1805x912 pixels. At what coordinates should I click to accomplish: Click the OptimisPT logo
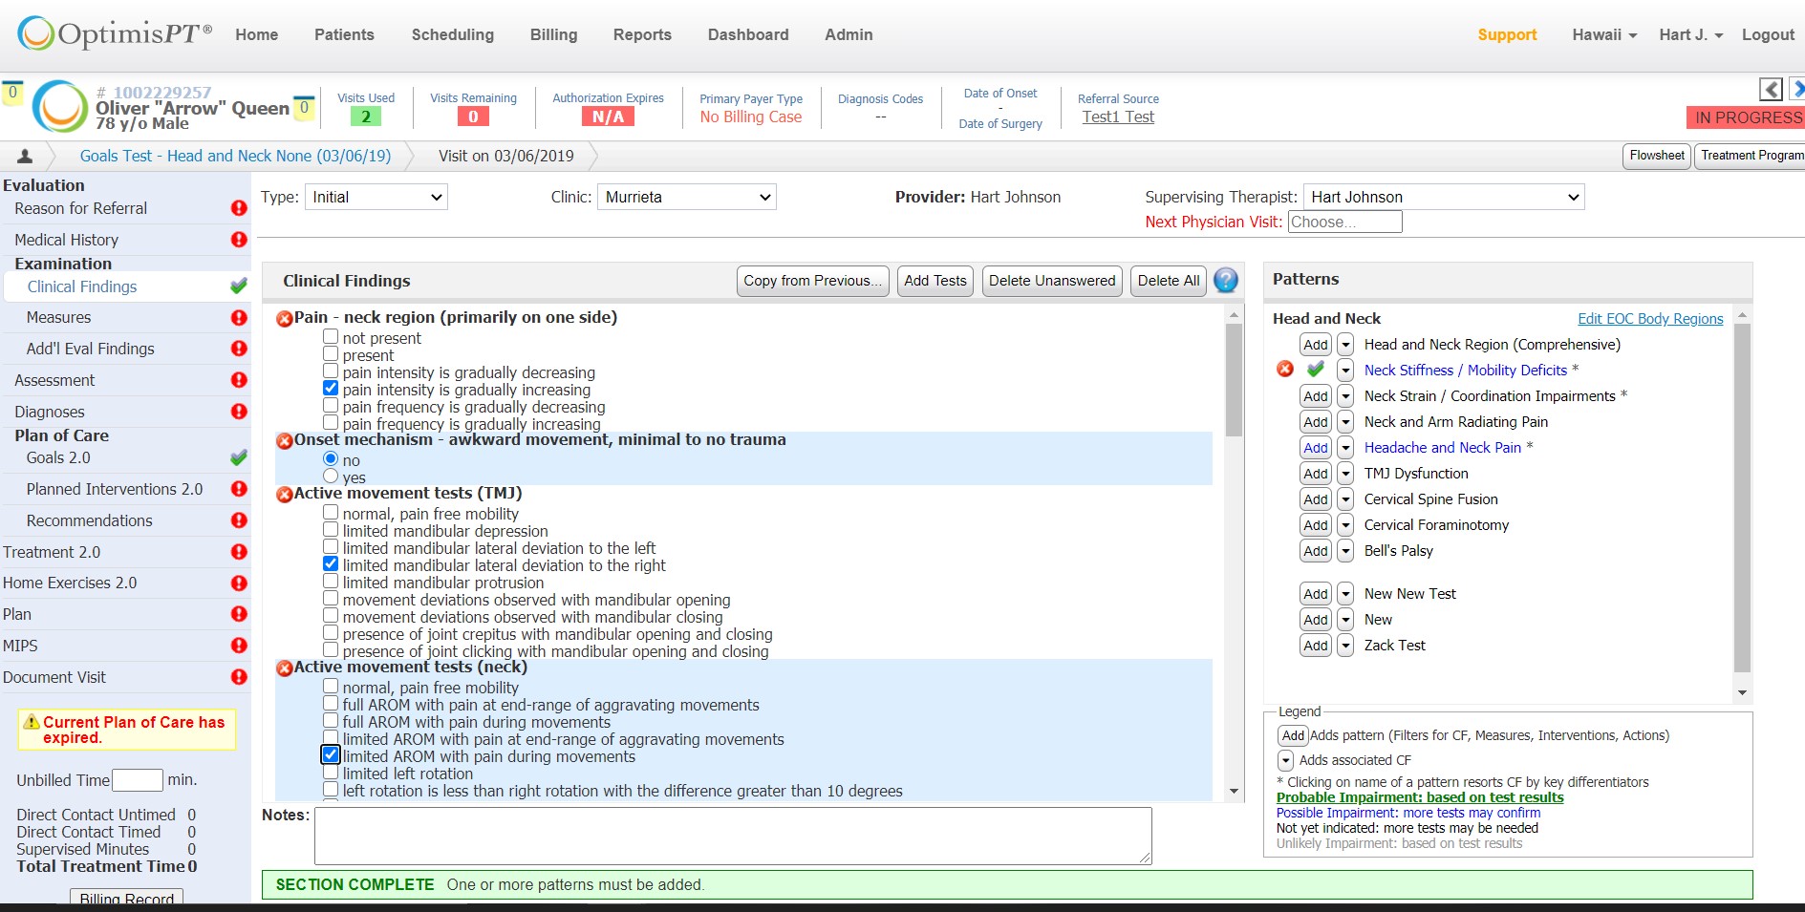pyautogui.click(x=103, y=32)
